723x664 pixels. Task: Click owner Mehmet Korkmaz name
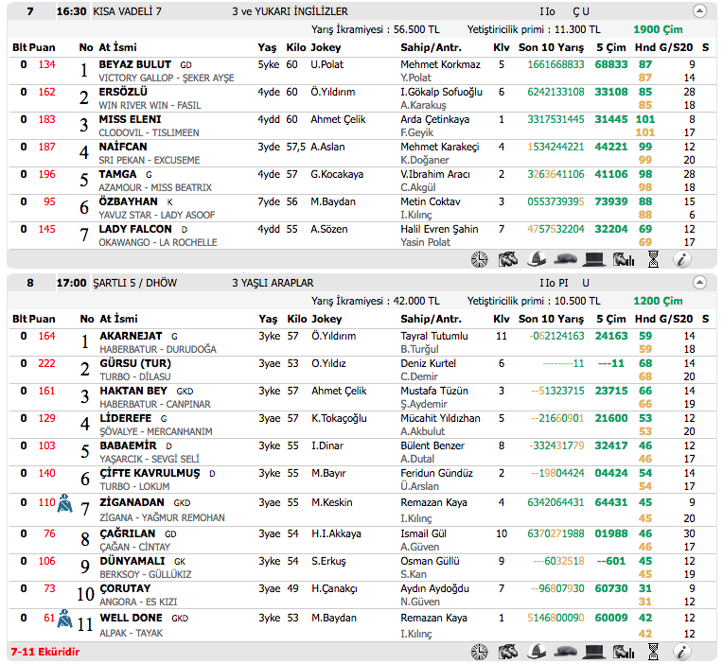tap(440, 64)
